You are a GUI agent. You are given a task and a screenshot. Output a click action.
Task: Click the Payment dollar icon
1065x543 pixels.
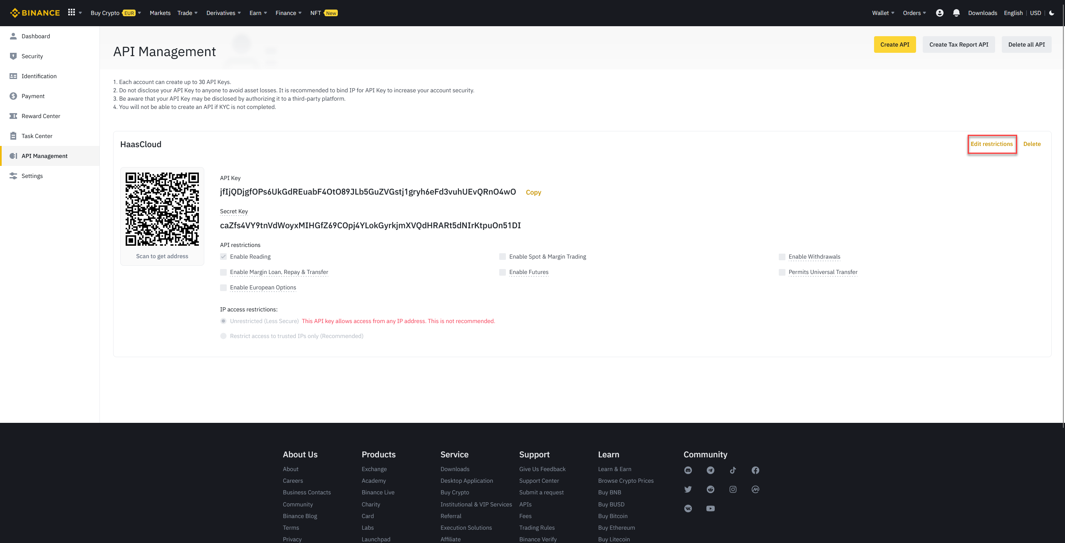pyautogui.click(x=13, y=96)
